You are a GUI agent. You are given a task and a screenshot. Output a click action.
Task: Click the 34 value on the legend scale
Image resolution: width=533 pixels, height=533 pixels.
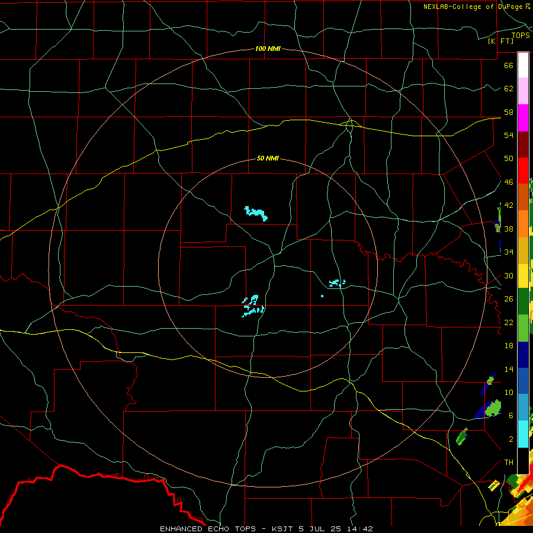pyautogui.click(x=509, y=252)
